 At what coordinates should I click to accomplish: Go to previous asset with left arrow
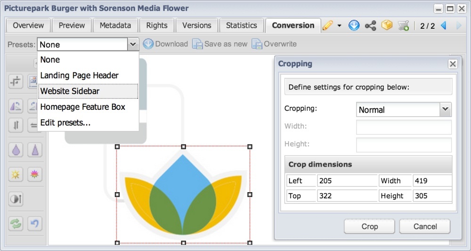click(x=443, y=26)
